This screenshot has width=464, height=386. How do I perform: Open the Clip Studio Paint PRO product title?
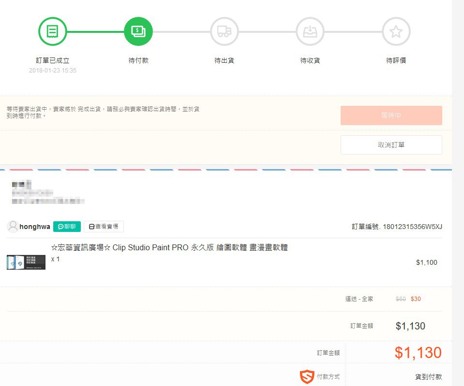[169, 248]
